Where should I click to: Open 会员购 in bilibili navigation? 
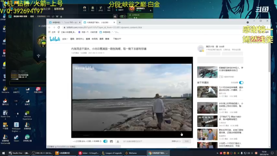95,39
